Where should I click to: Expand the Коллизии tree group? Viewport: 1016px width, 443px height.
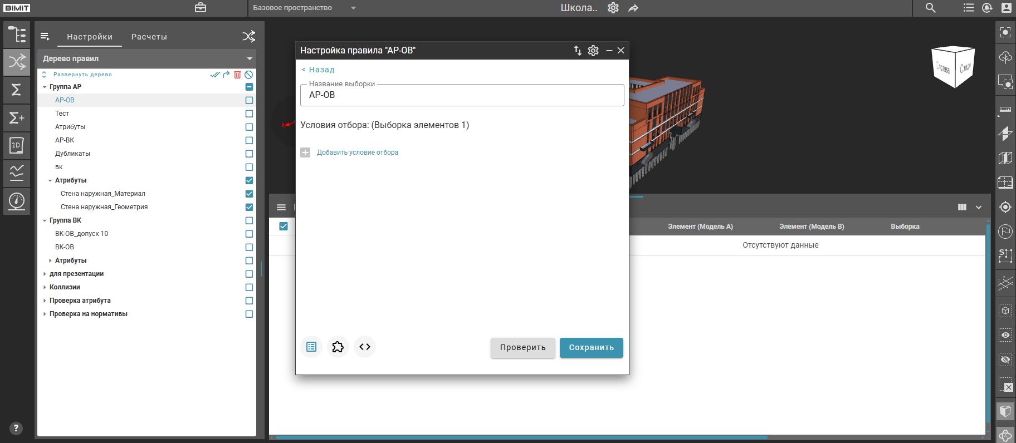pyautogui.click(x=45, y=287)
